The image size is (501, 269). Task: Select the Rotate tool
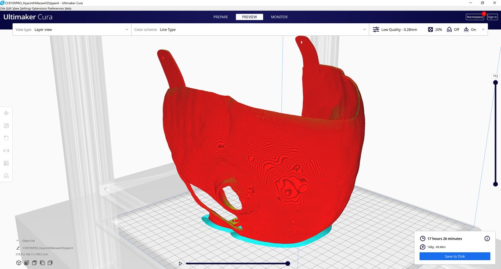6,138
